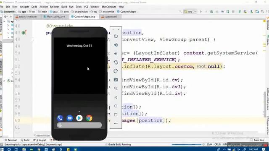The height and width of the screenshot is (151, 269).
Task: Open the File menu
Action: pyautogui.click(x=2, y=7)
